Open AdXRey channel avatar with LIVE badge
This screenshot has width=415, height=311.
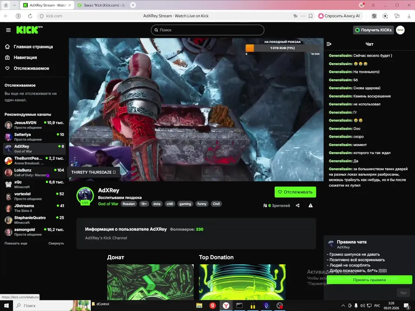(x=85, y=196)
